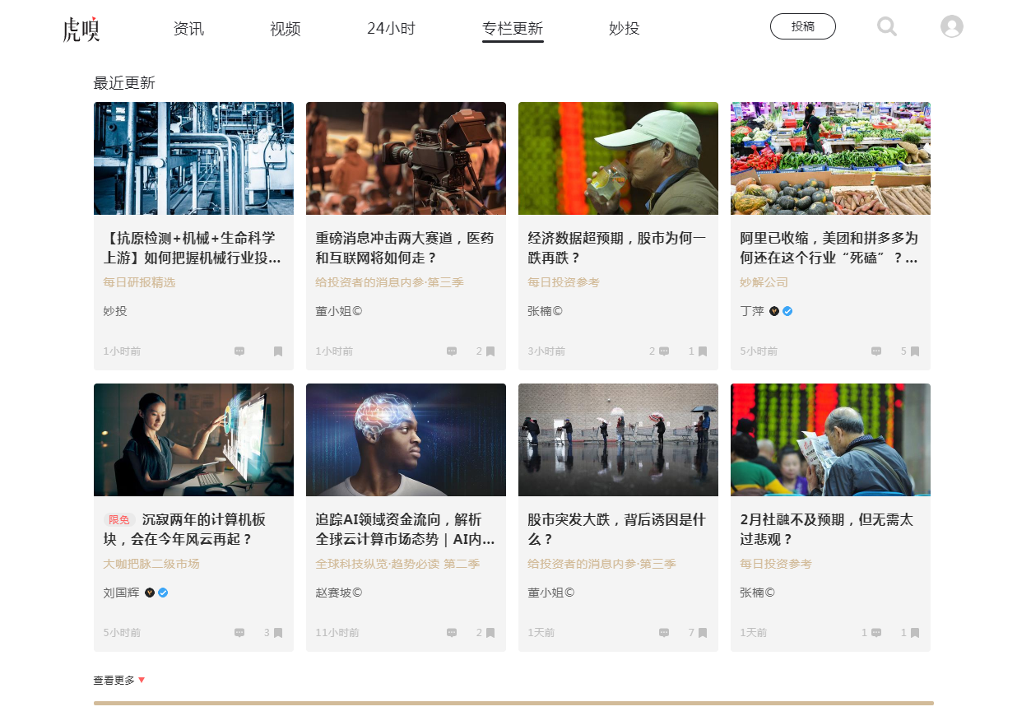Image resolution: width=1031 pixels, height=716 pixels.
Task: Open article 经济数据超预期，股市为何一跌再跌
Action: [618, 248]
